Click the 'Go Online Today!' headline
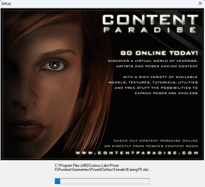Image resolution: width=205 pixels, height=187 pixels. pyautogui.click(x=159, y=53)
